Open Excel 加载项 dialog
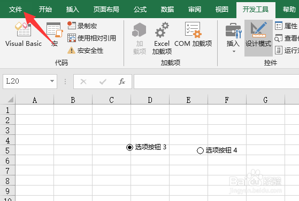 point(162,38)
